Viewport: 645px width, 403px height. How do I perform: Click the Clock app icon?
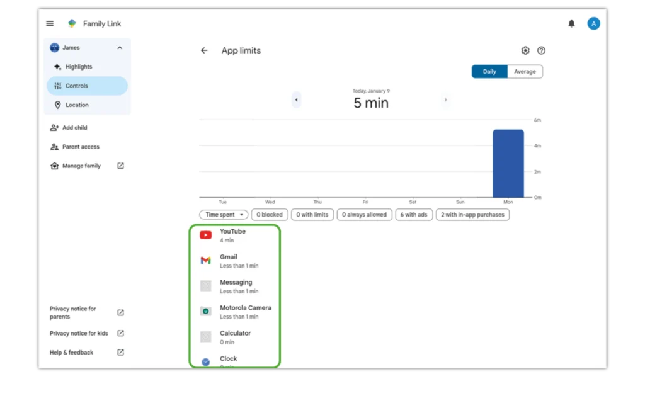coord(206,362)
